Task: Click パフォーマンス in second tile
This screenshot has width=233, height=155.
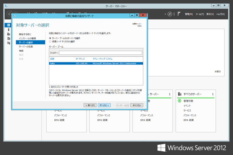Action: (104, 115)
